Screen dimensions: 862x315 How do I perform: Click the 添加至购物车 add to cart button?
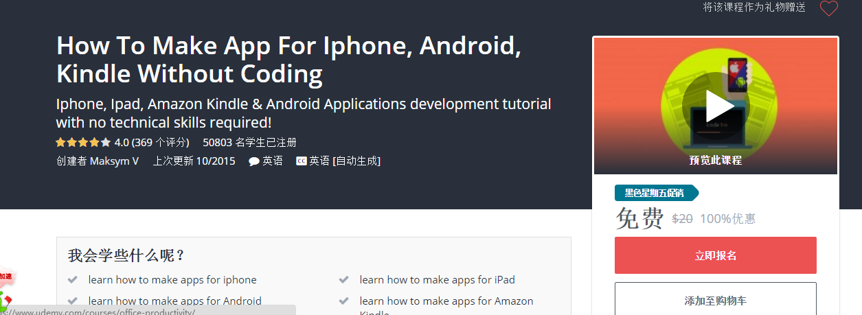click(x=715, y=301)
